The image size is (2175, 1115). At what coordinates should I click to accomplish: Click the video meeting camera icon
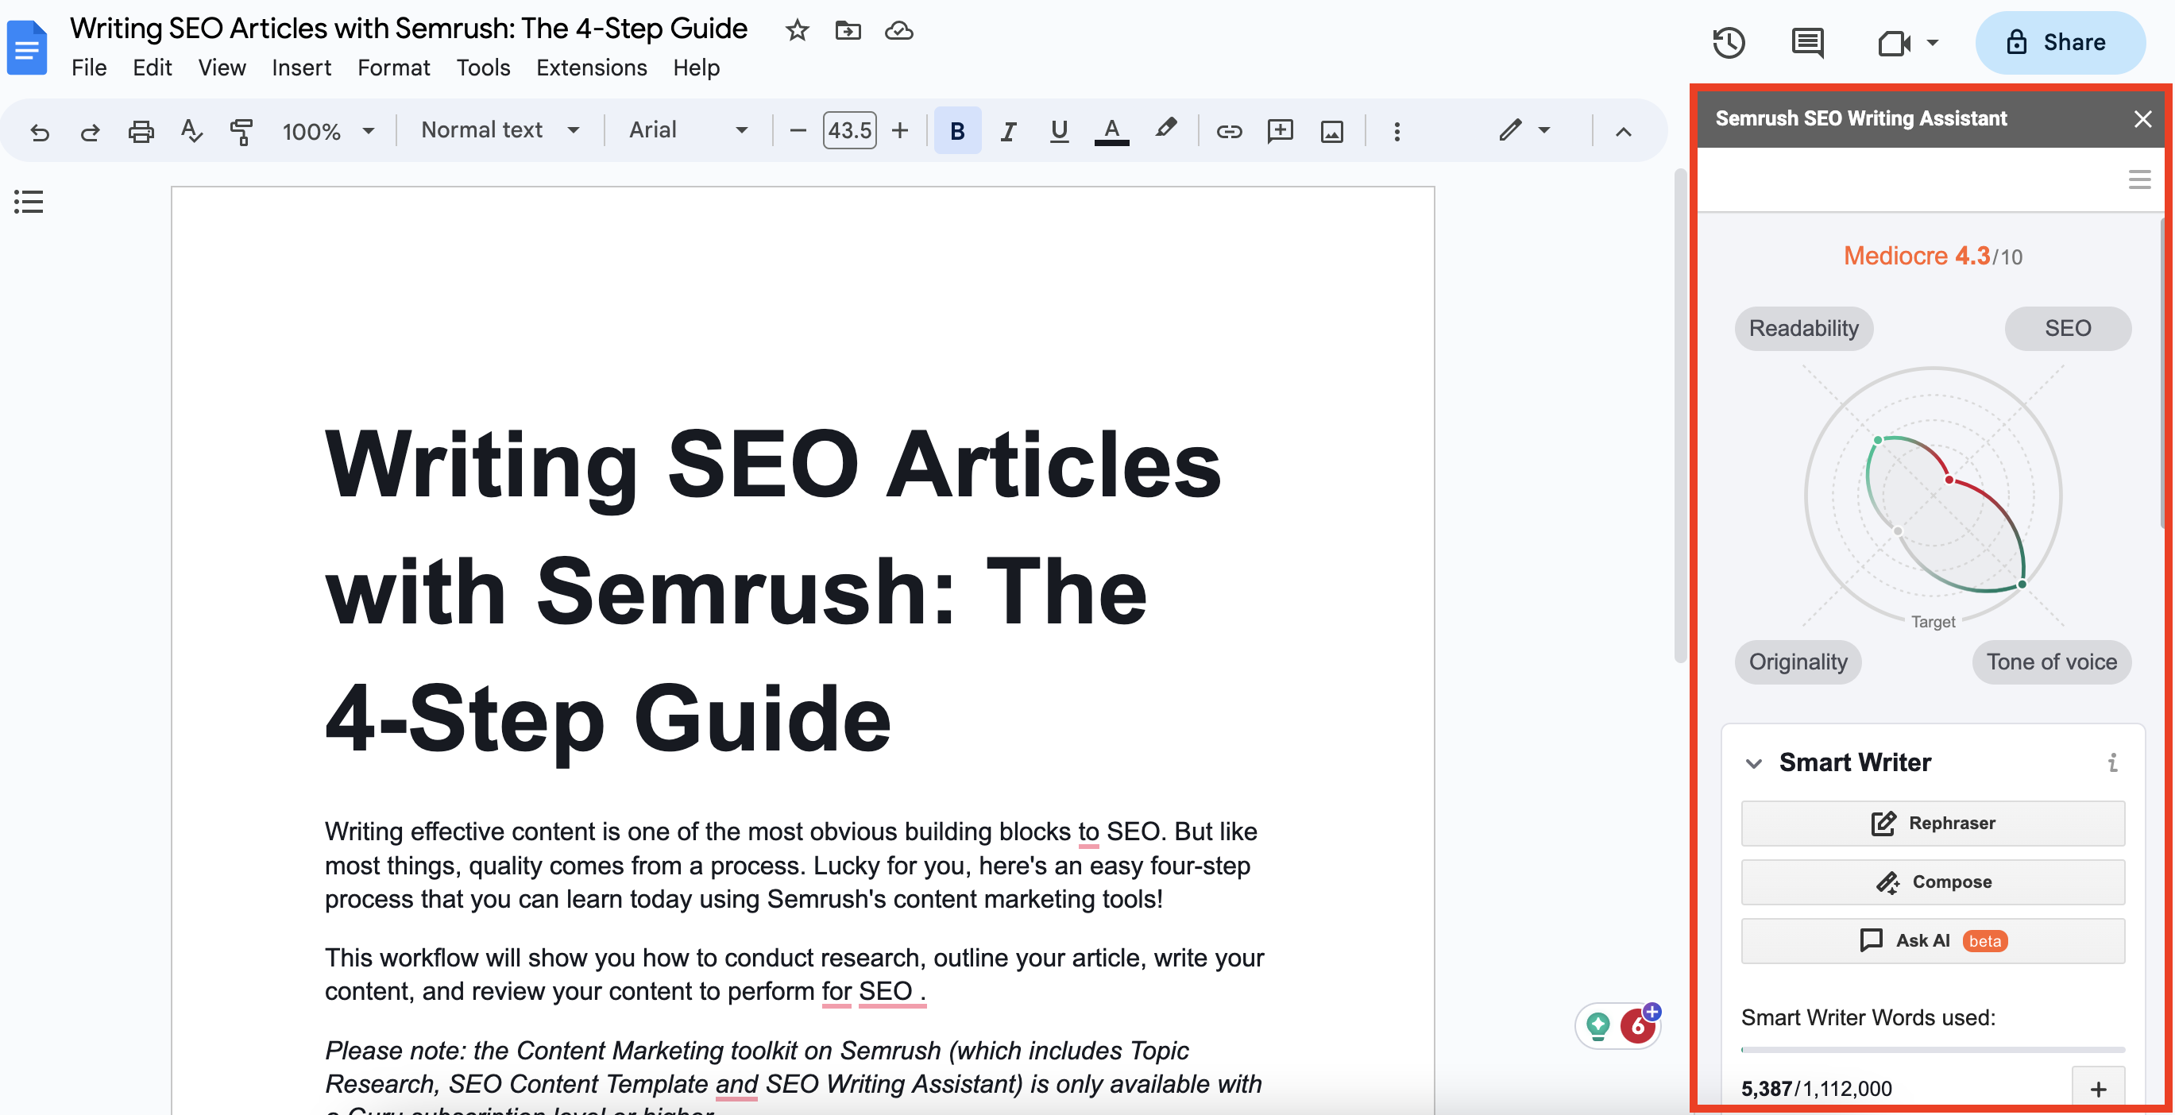[1894, 43]
